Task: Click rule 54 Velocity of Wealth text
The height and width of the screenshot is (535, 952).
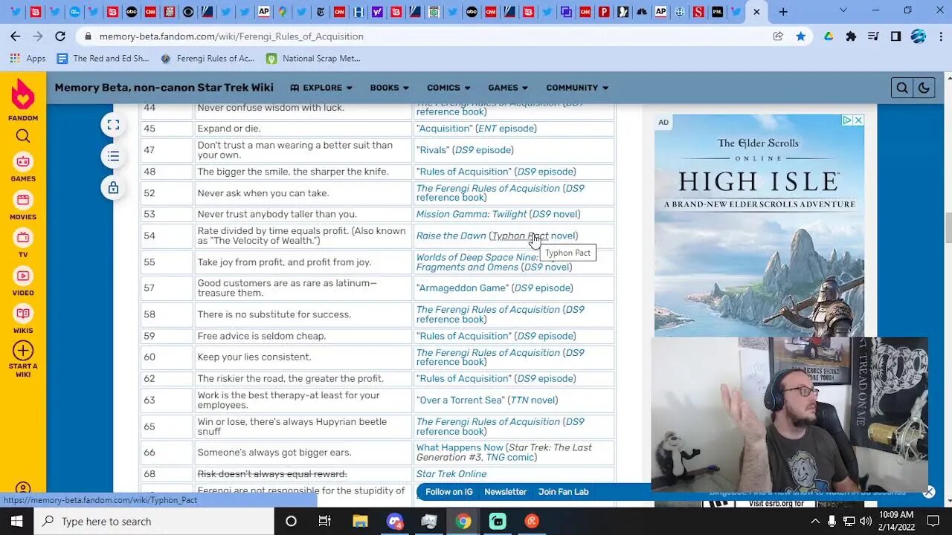Action: 301,236
